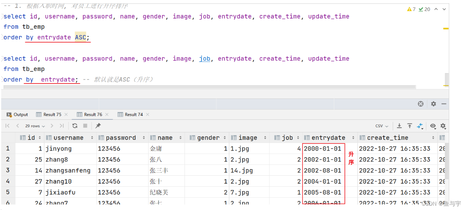Image resolution: width=467 pixels, height=210 pixels.
Task: Click the compare data icon
Action: tap(420, 126)
